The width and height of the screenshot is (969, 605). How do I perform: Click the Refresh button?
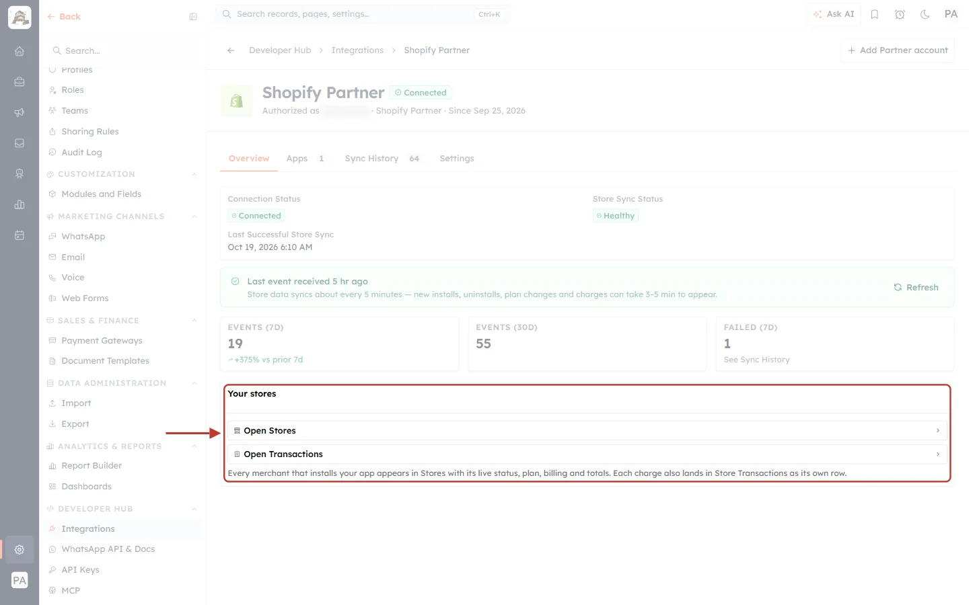click(x=916, y=288)
